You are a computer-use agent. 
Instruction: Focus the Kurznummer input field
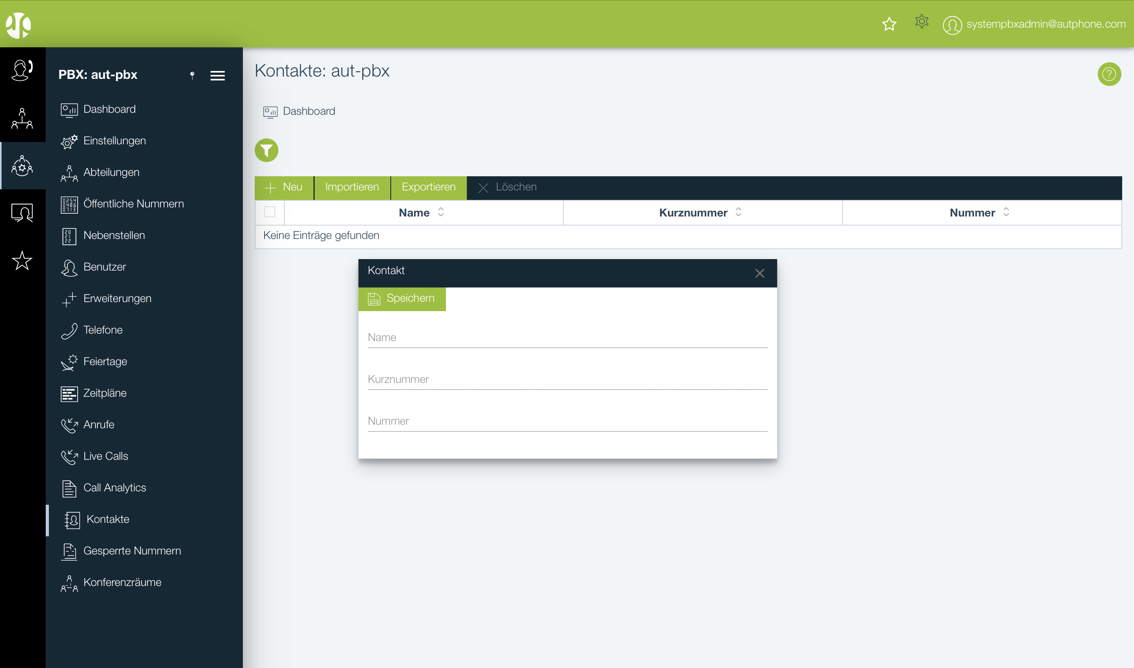click(x=567, y=379)
